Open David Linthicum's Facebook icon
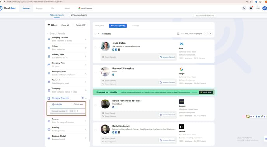 pyautogui.click(x=116, y=133)
